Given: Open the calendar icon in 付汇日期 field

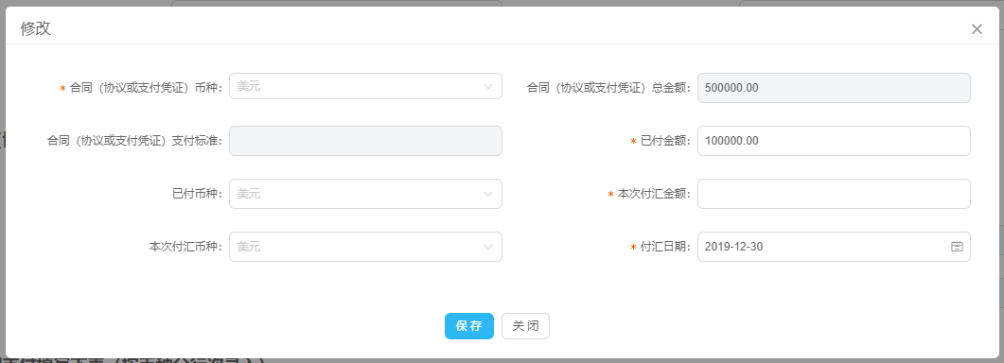Looking at the screenshot, I should point(957,247).
